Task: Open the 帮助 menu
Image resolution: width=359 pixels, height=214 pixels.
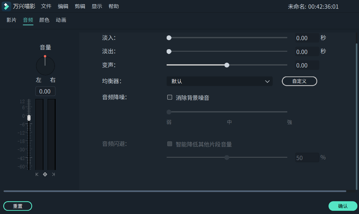Action: coord(114,6)
